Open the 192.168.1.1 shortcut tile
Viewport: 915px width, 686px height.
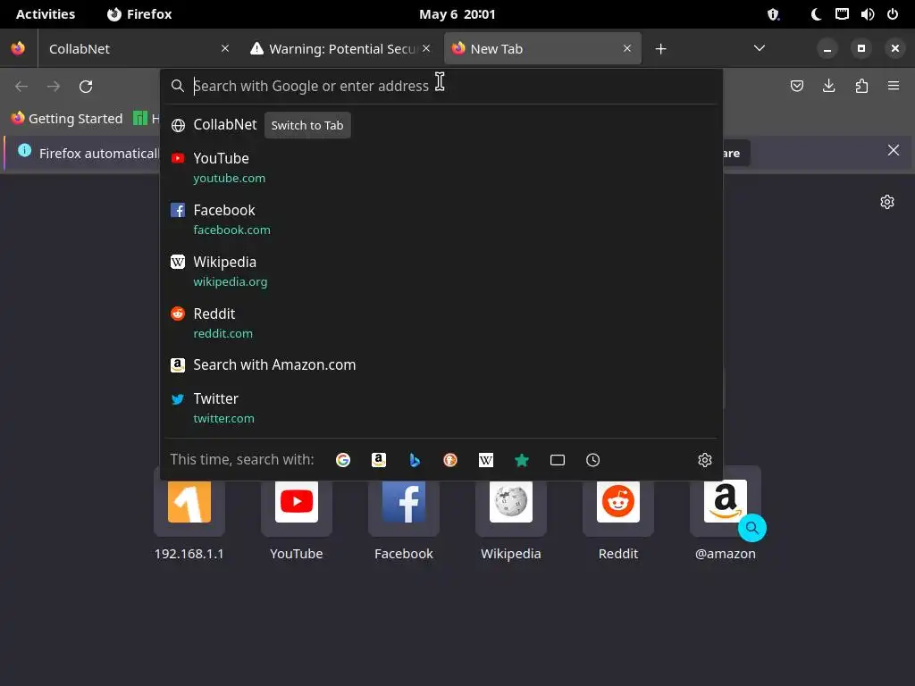(x=189, y=514)
